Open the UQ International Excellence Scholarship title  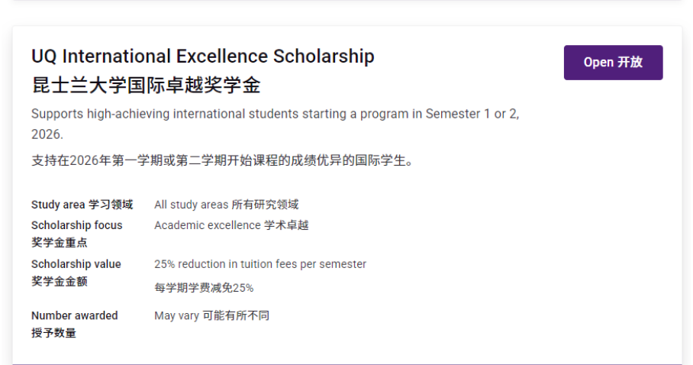[203, 57]
